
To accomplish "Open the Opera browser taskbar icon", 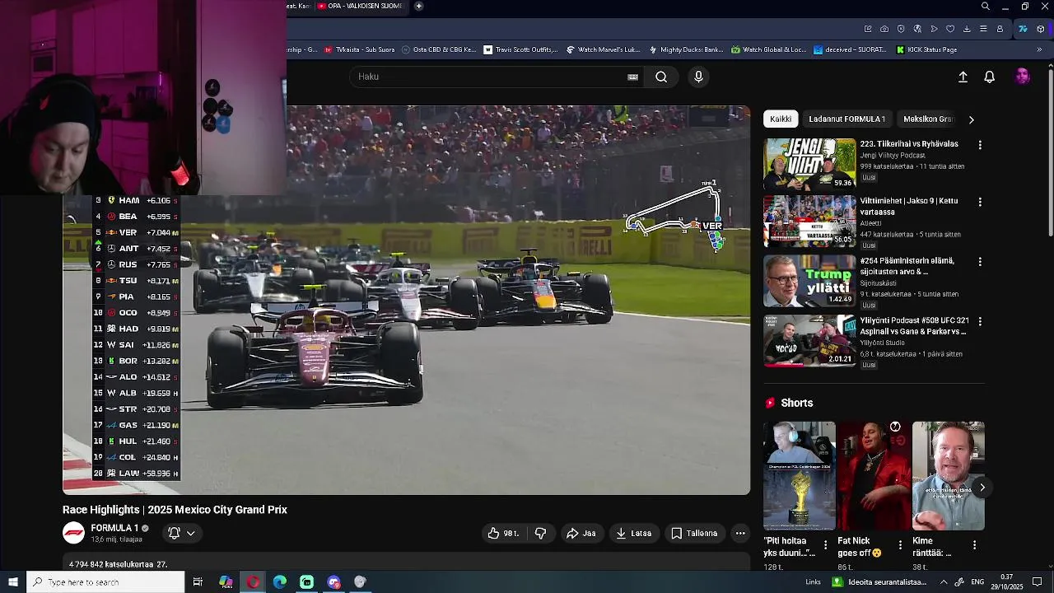I will (253, 582).
